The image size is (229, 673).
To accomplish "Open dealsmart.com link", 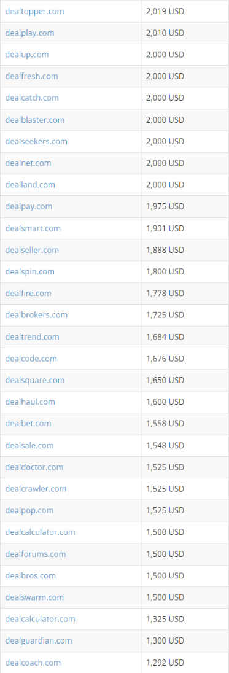I will [x=33, y=228].
